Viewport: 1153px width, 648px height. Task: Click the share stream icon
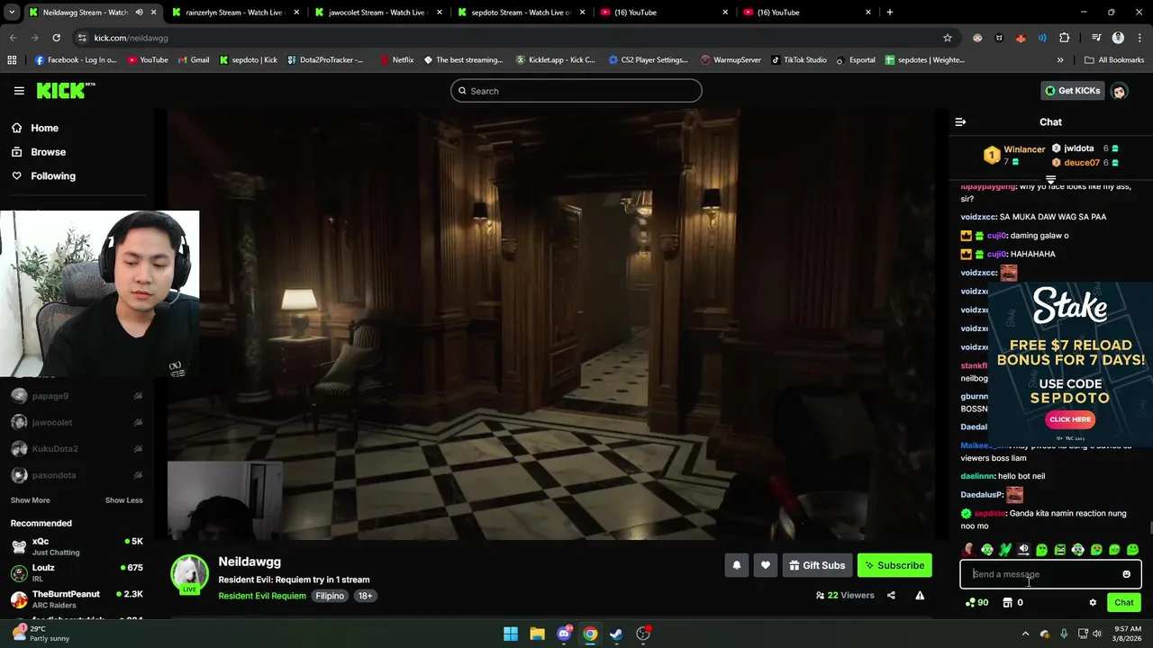click(x=891, y=595)
